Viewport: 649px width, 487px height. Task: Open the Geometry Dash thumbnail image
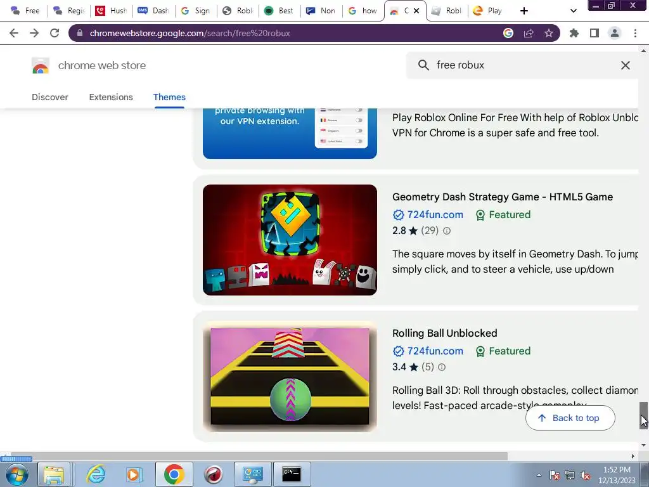[x=290, y=240]
